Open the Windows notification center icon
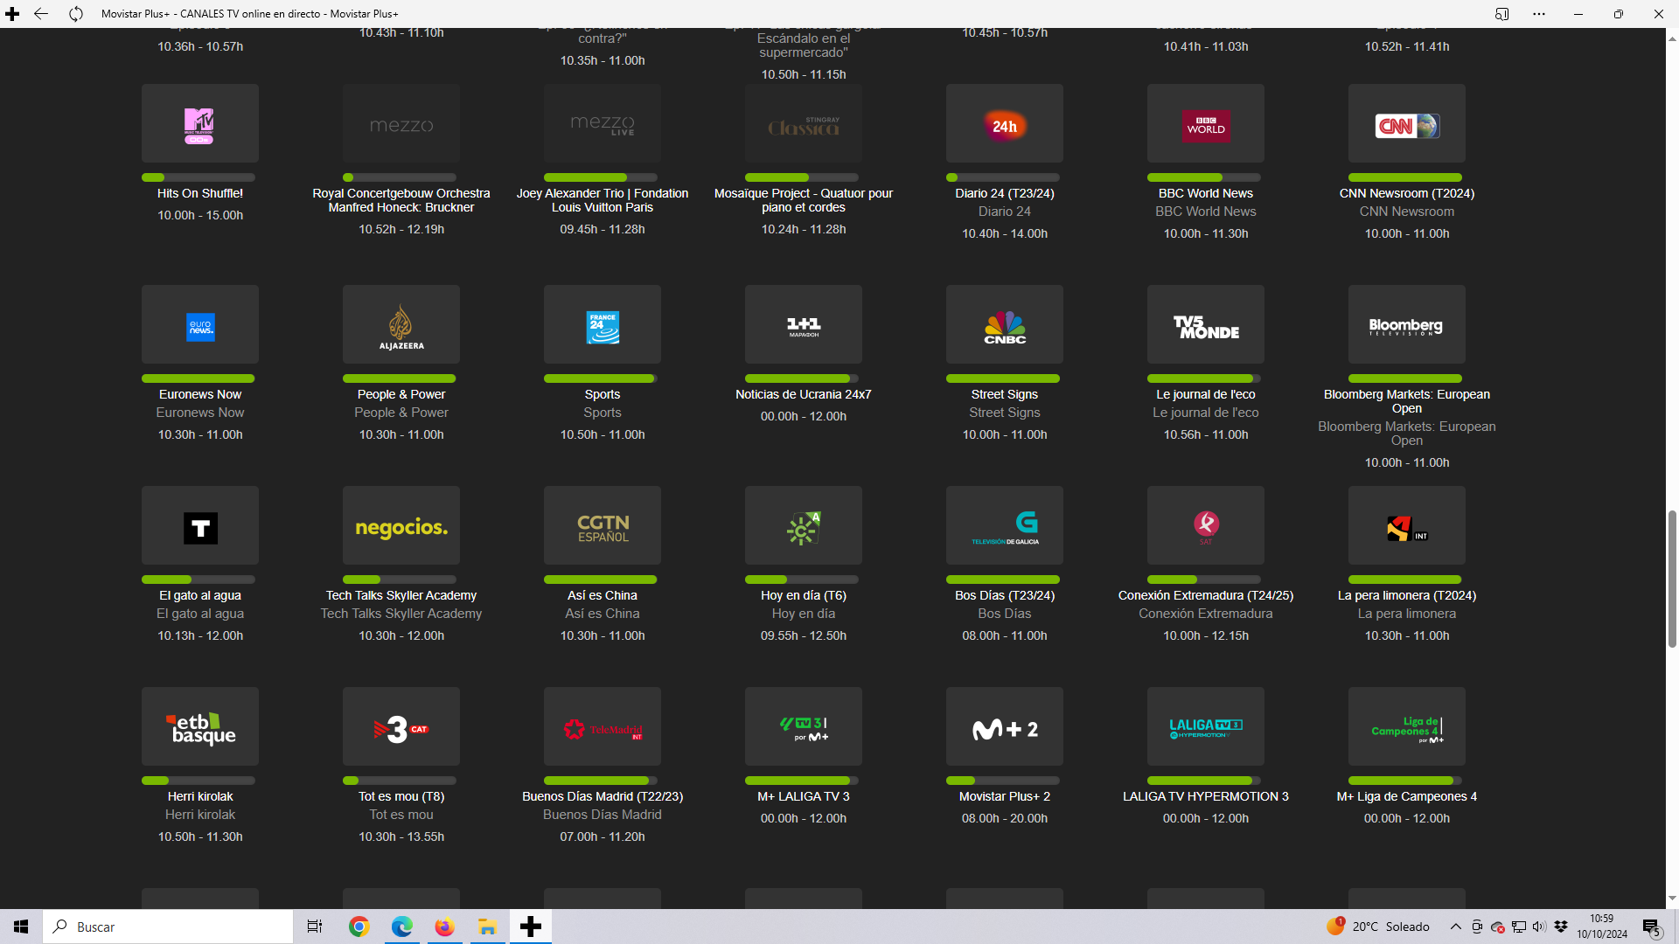The height and width of the screenshot is (944, 1679). (x=1651, y=927)
